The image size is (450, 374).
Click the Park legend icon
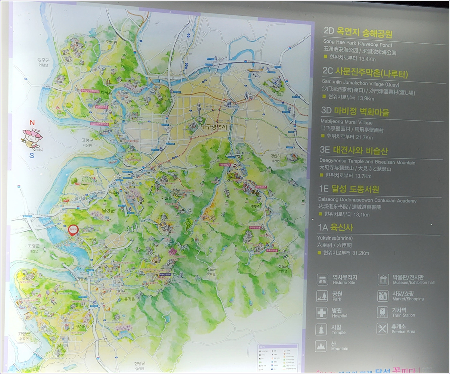(322, 296)
